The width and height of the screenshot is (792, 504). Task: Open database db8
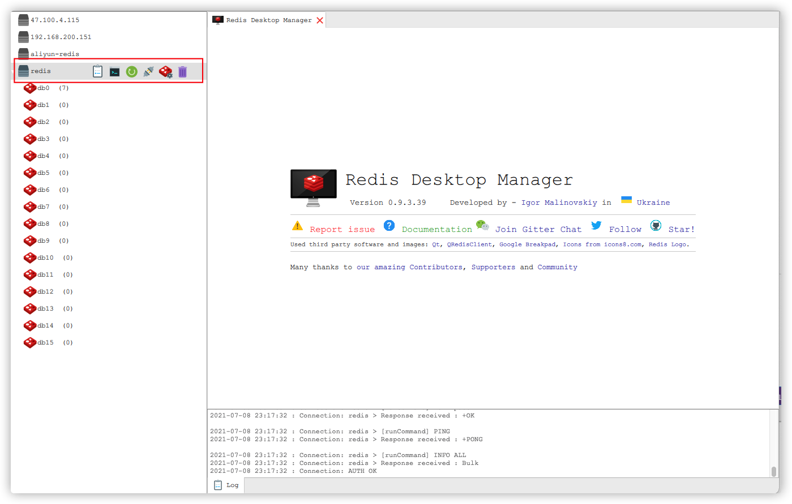tap(46, 224)
